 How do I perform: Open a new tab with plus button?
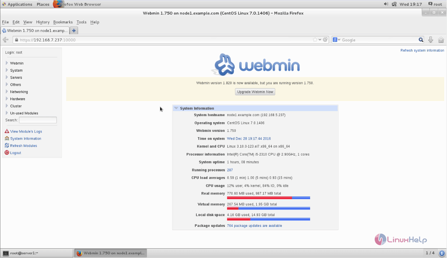(74, 30)
